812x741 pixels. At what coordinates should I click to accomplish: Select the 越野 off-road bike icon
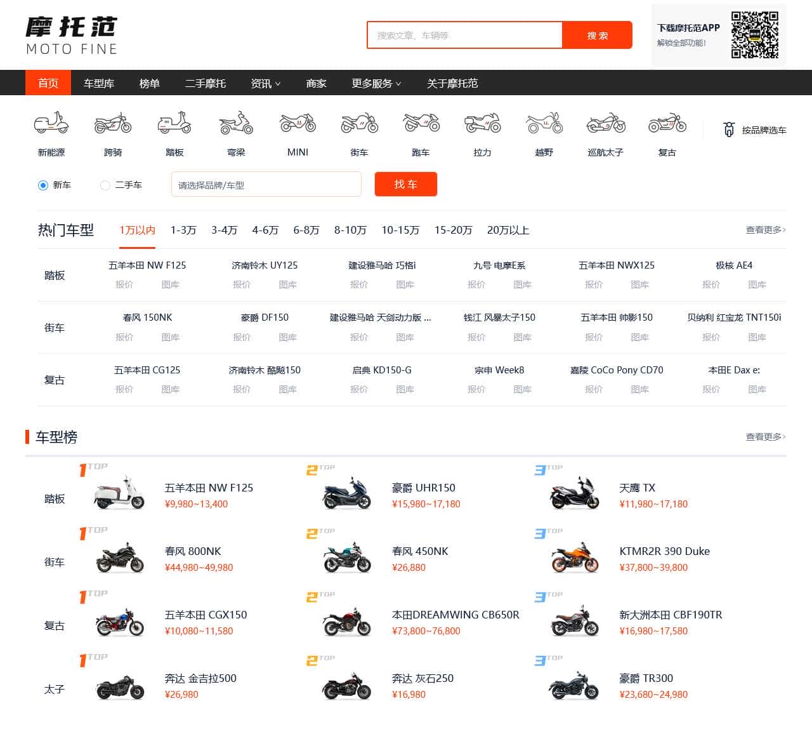tap(544, 123)
